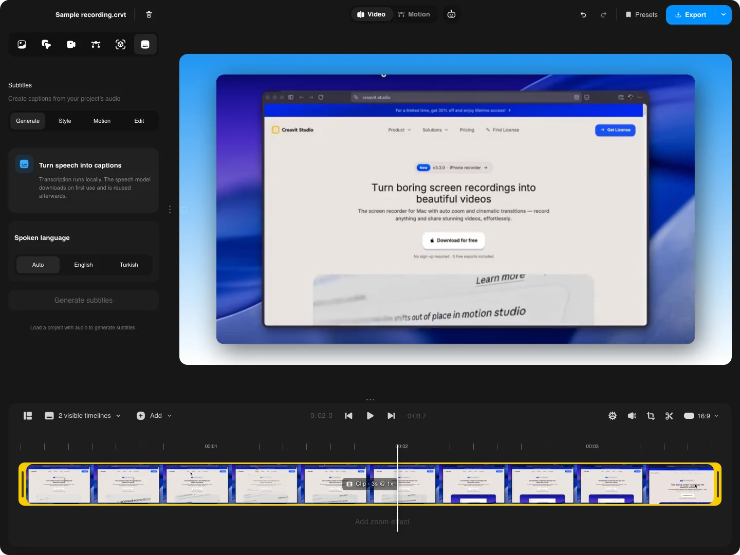Click the Sample recording.crvt project name

coord(91,14)
